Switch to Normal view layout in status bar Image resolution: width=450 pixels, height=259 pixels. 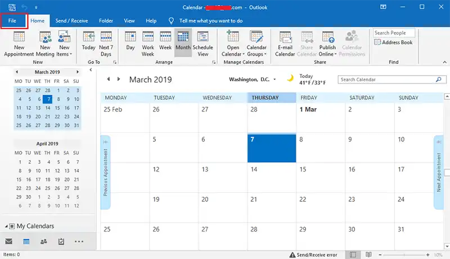point(353,255)
